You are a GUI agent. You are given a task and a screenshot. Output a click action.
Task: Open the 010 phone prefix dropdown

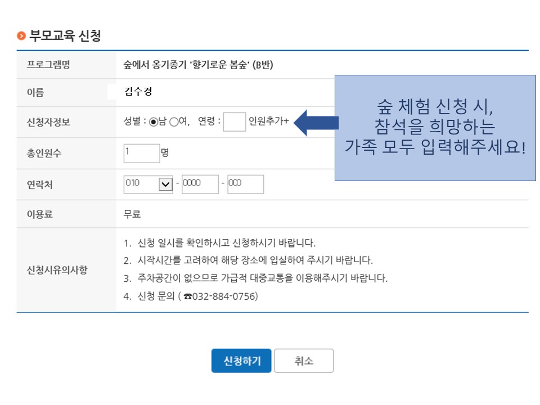[x=148, y=184]
